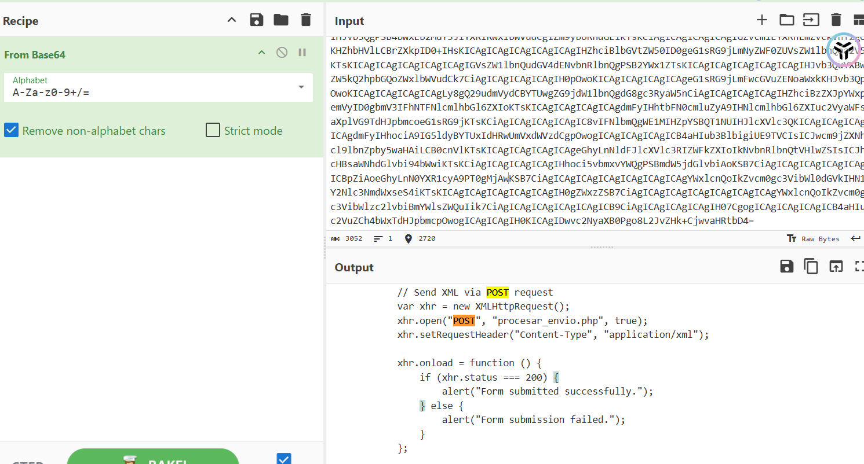The image size is (864, 464).
Task: Set a breakpoint on From Base64
Action: [x=302, y=53]
